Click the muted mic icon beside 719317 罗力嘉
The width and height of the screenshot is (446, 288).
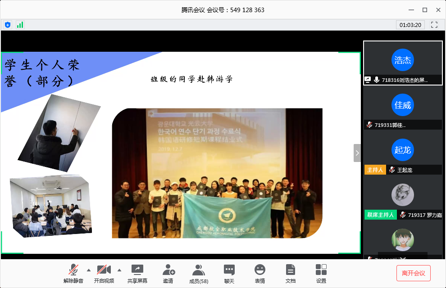coord(402,215)
